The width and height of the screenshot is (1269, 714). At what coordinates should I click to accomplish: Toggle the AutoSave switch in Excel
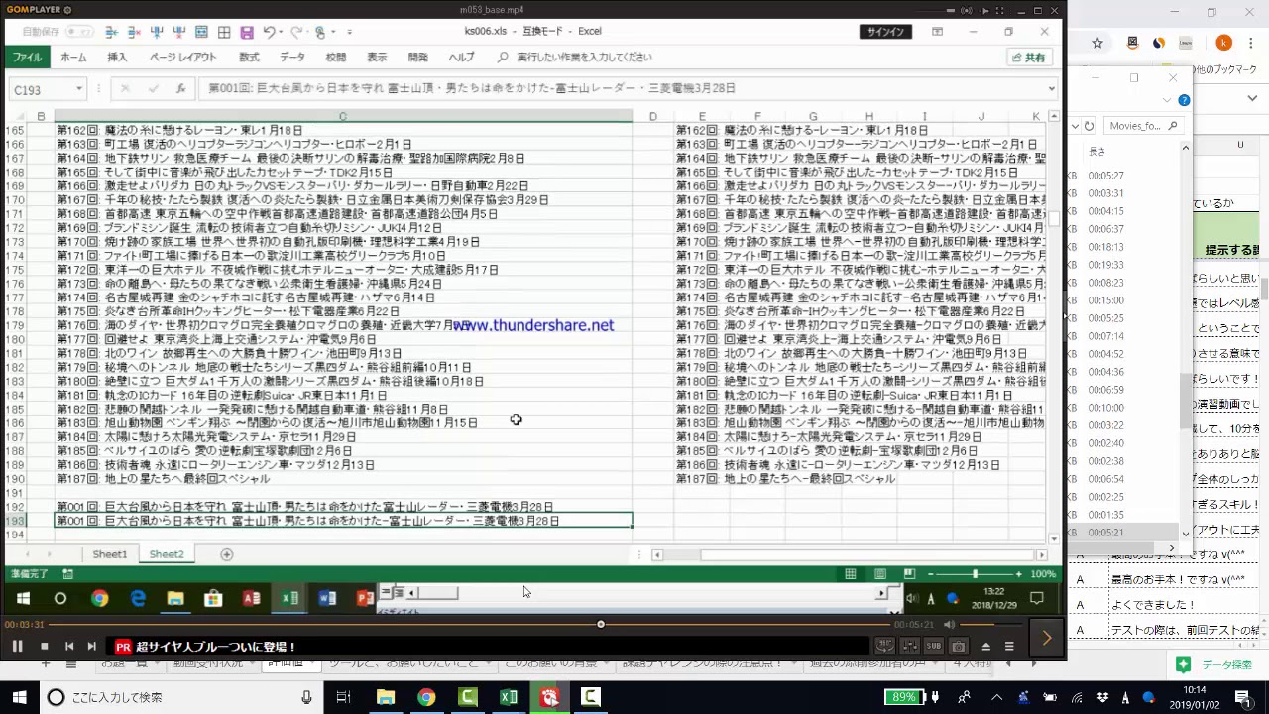pos(78,32)
